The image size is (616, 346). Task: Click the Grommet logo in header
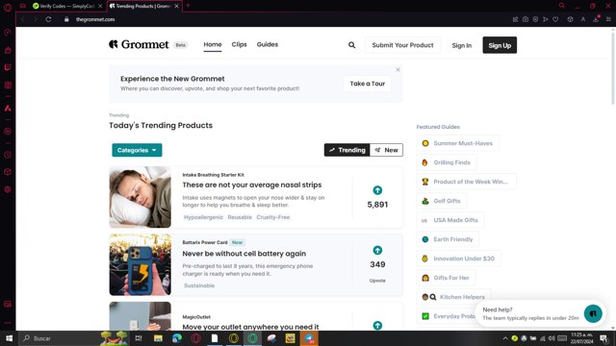[x=139, y=44]
